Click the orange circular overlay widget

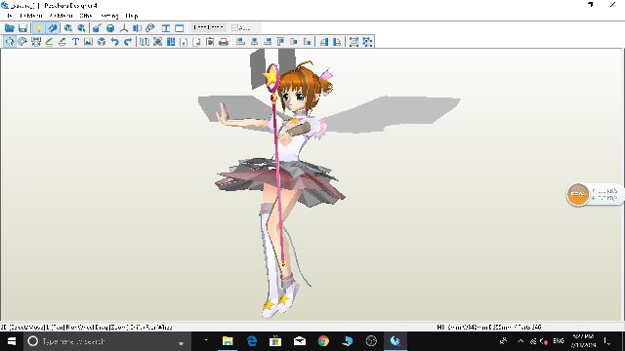click(577, 194)
